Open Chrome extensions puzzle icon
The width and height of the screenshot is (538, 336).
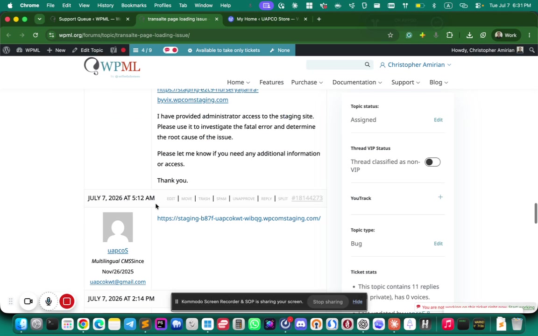pos(449,35)
